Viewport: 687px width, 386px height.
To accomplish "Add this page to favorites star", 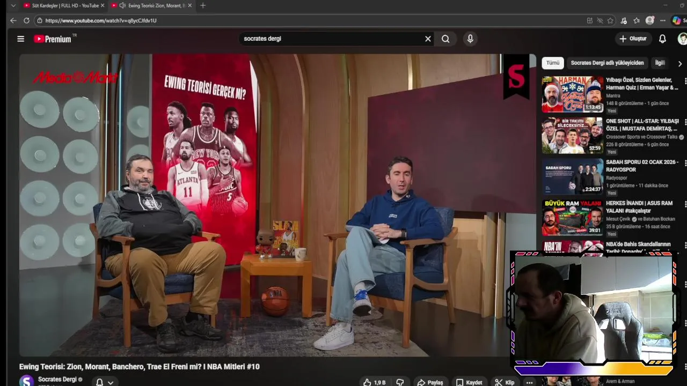I will tap(610, 20).
